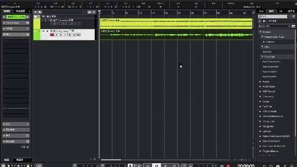Click the transport Stop button
Viewport: 297px width, 167px height.
click(x=157, y=166)
